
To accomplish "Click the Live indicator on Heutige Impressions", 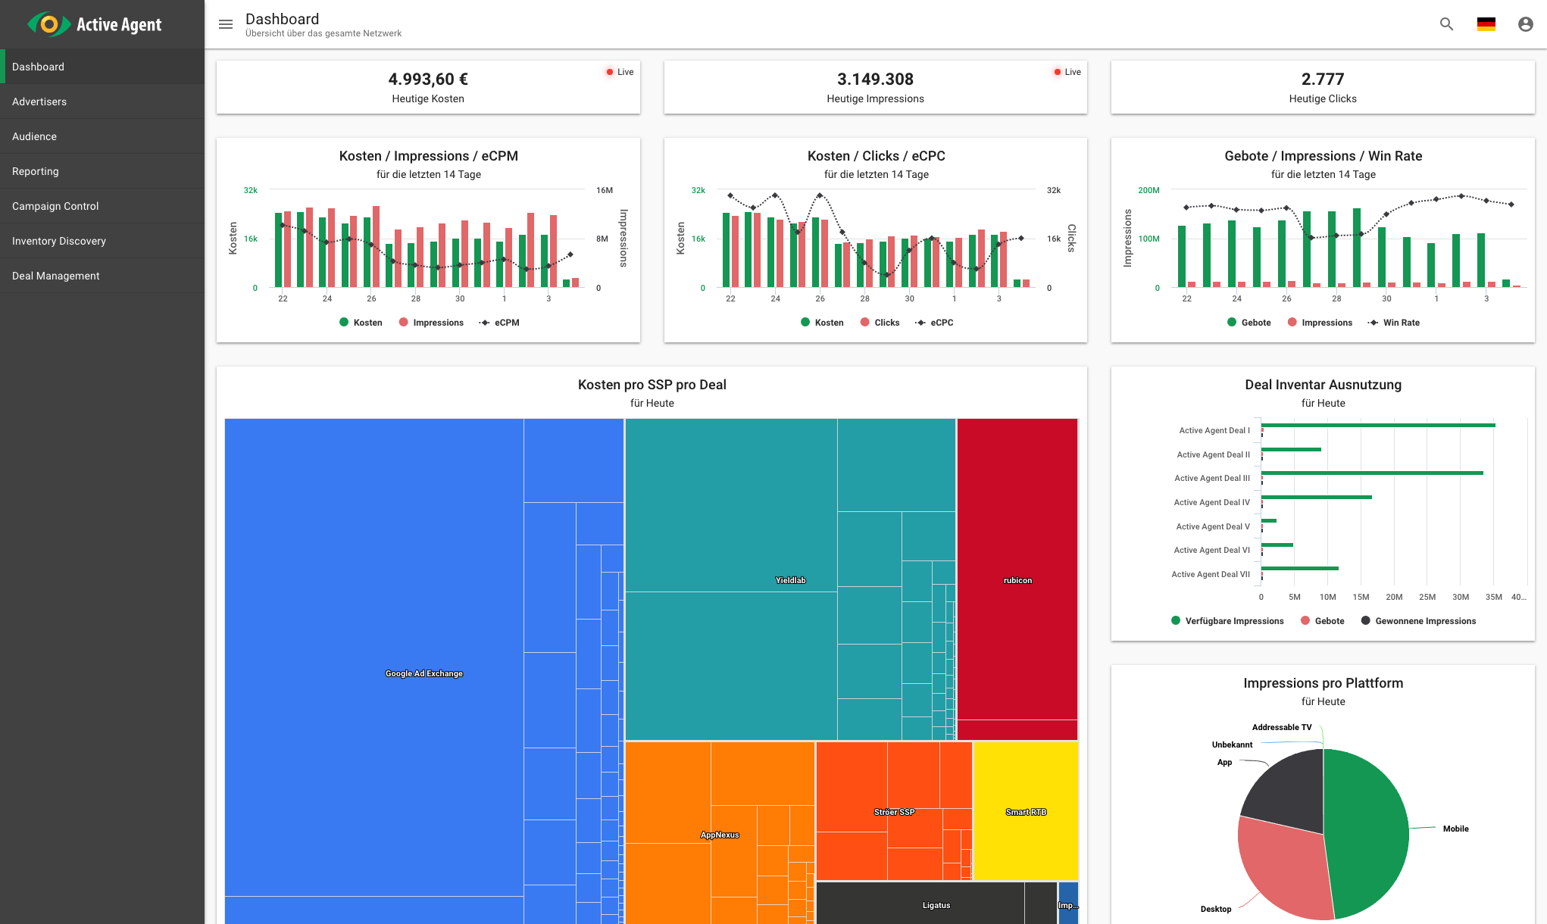I will click(1067, 72).
